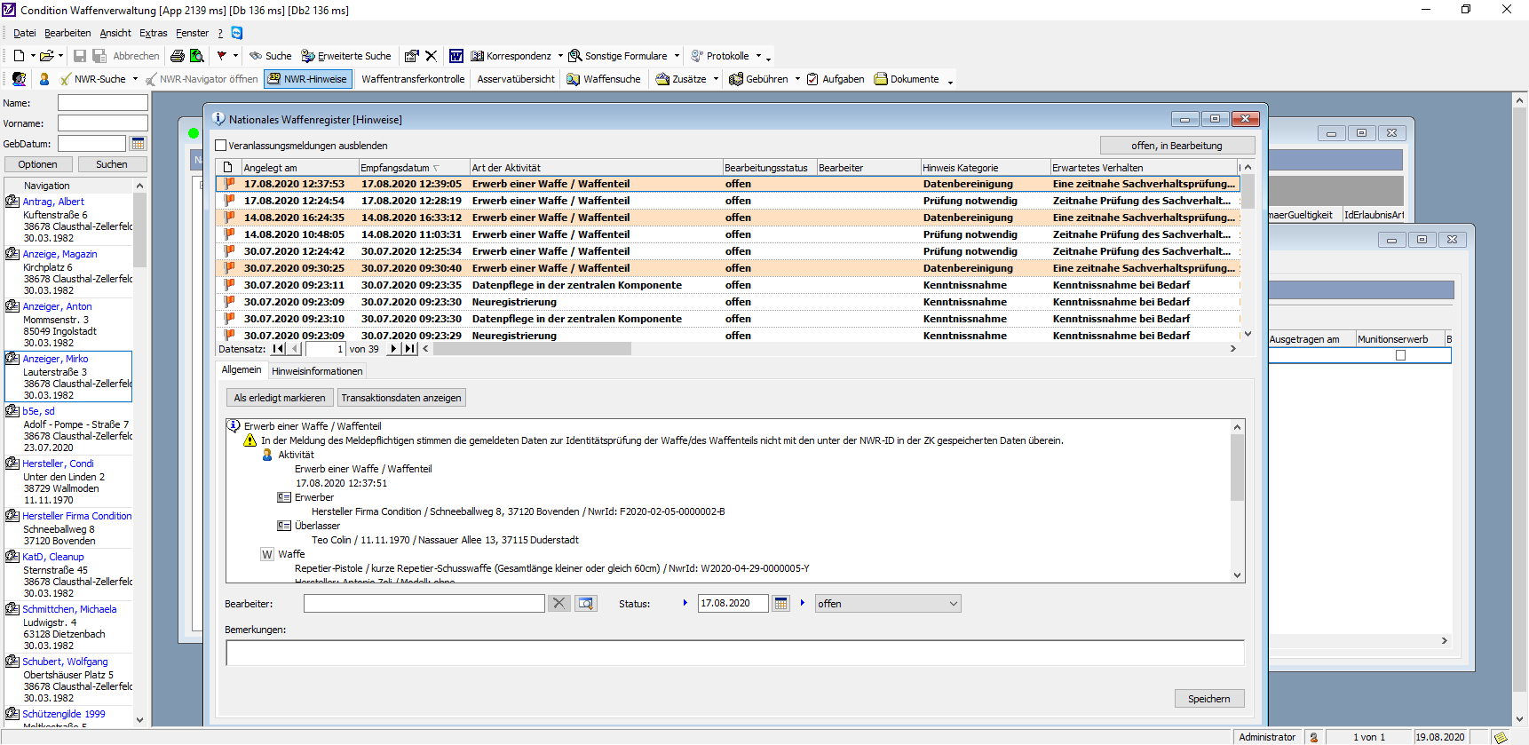Switch to the Hinweisinformationen tab

coord(317,371)
